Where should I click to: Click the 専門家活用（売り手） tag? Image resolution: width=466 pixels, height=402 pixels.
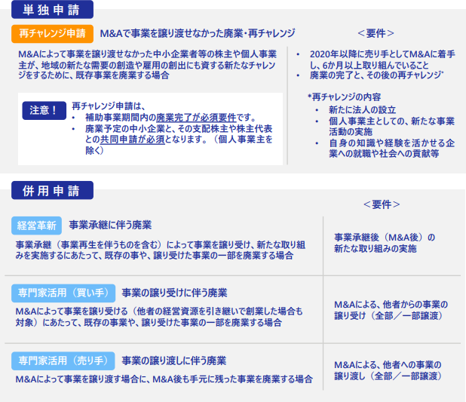[63, 361]
